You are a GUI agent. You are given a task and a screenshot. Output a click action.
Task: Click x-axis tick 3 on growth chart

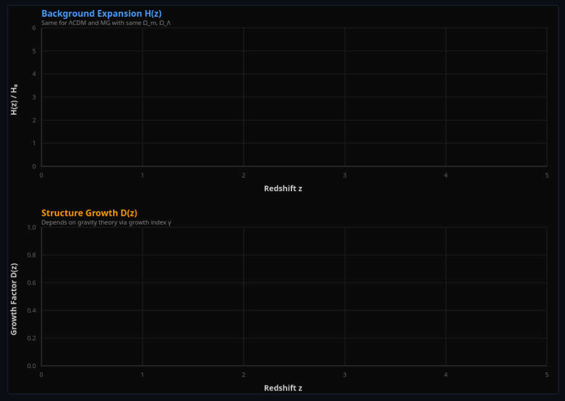[x=344, y=375]
